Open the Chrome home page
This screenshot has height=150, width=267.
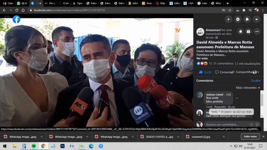23,10
